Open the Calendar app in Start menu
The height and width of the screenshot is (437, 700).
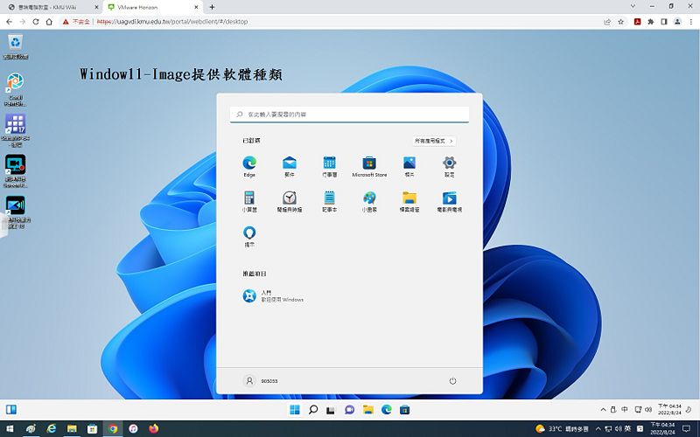(x=330, y=166)
